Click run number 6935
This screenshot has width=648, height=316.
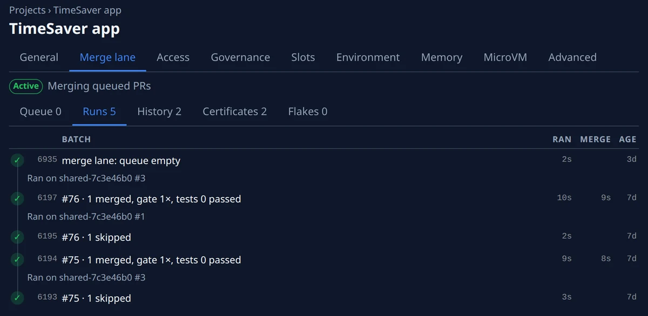click(x=47, y=160)
